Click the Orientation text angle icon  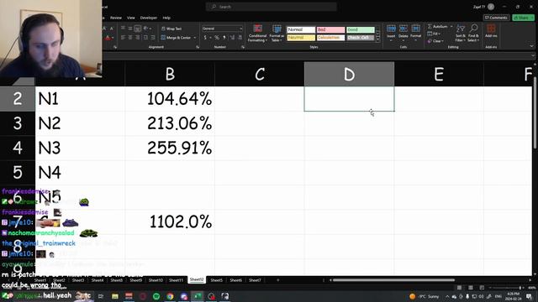pos(145,29)
